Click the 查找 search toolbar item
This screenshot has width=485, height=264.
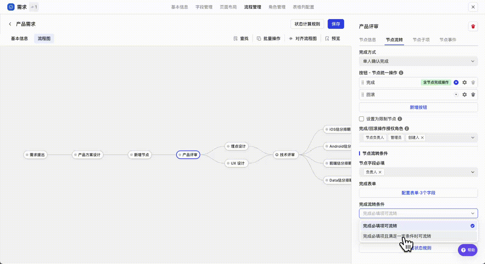click(x=241, y=39)
